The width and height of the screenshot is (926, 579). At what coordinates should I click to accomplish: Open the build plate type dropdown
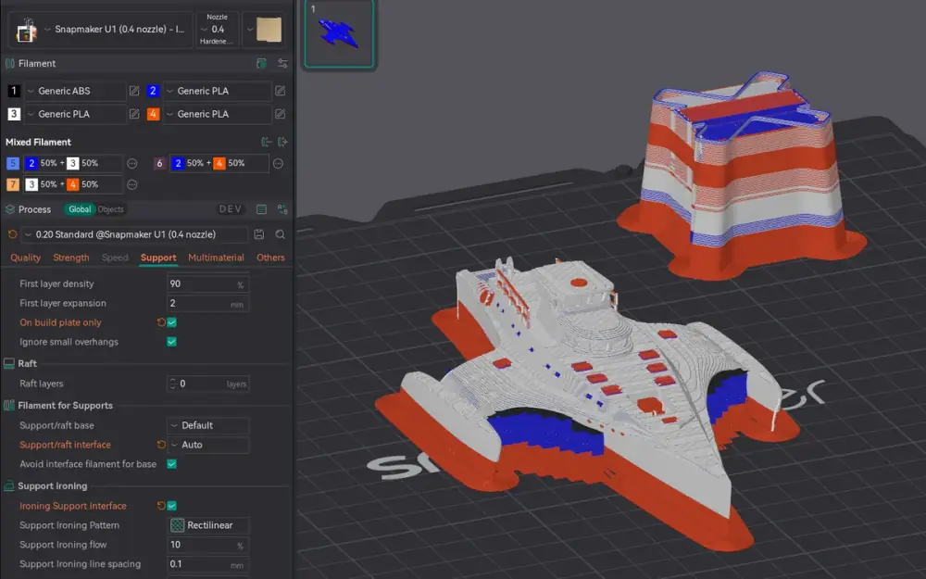(264, 30)
